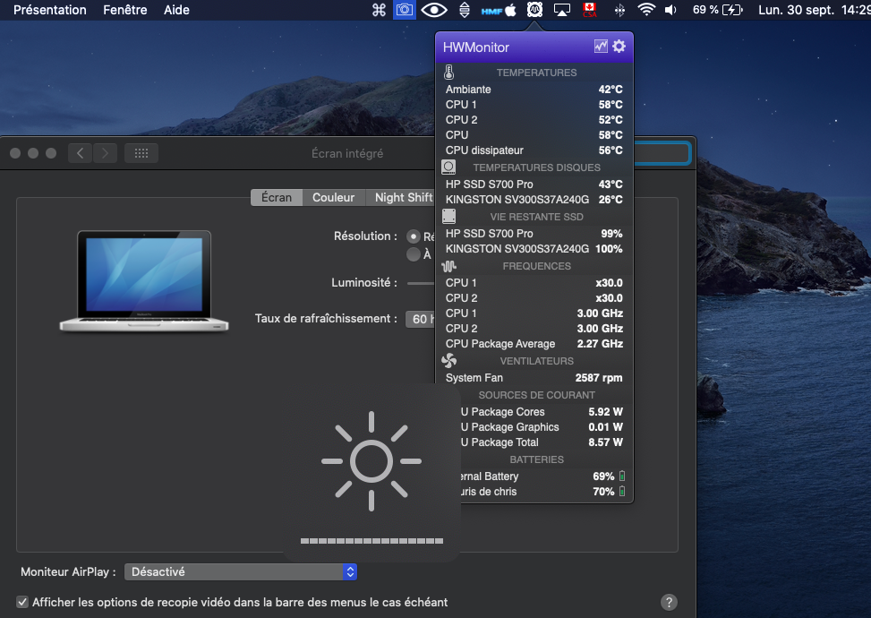Open the Présentation menu
The width and height of the screenshot is (871, 618).
click(x=50, y=10)
